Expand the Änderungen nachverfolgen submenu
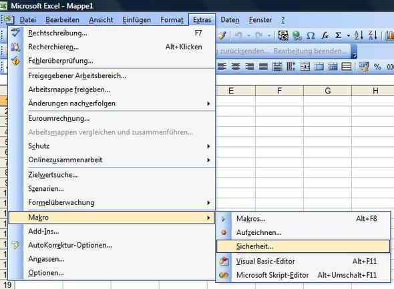Viewport: 394px width, 289px height. pyautogui.click(x=208, y=103)
